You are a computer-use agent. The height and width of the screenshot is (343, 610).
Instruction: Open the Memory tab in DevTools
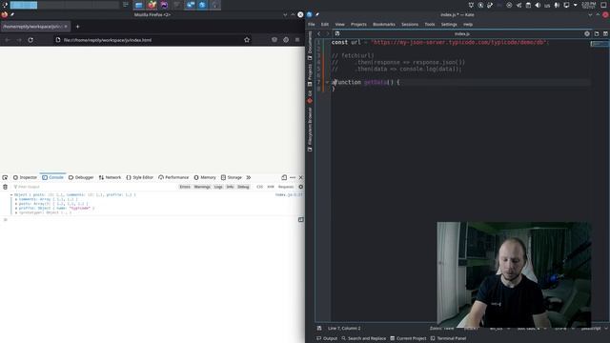click(x=205, y=177)
